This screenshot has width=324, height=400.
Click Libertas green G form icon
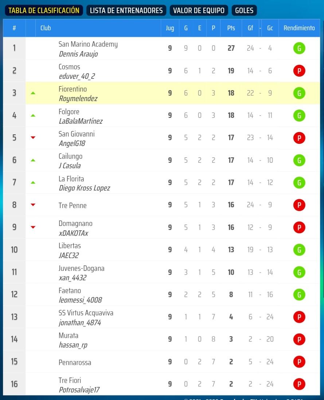point(299,250)
